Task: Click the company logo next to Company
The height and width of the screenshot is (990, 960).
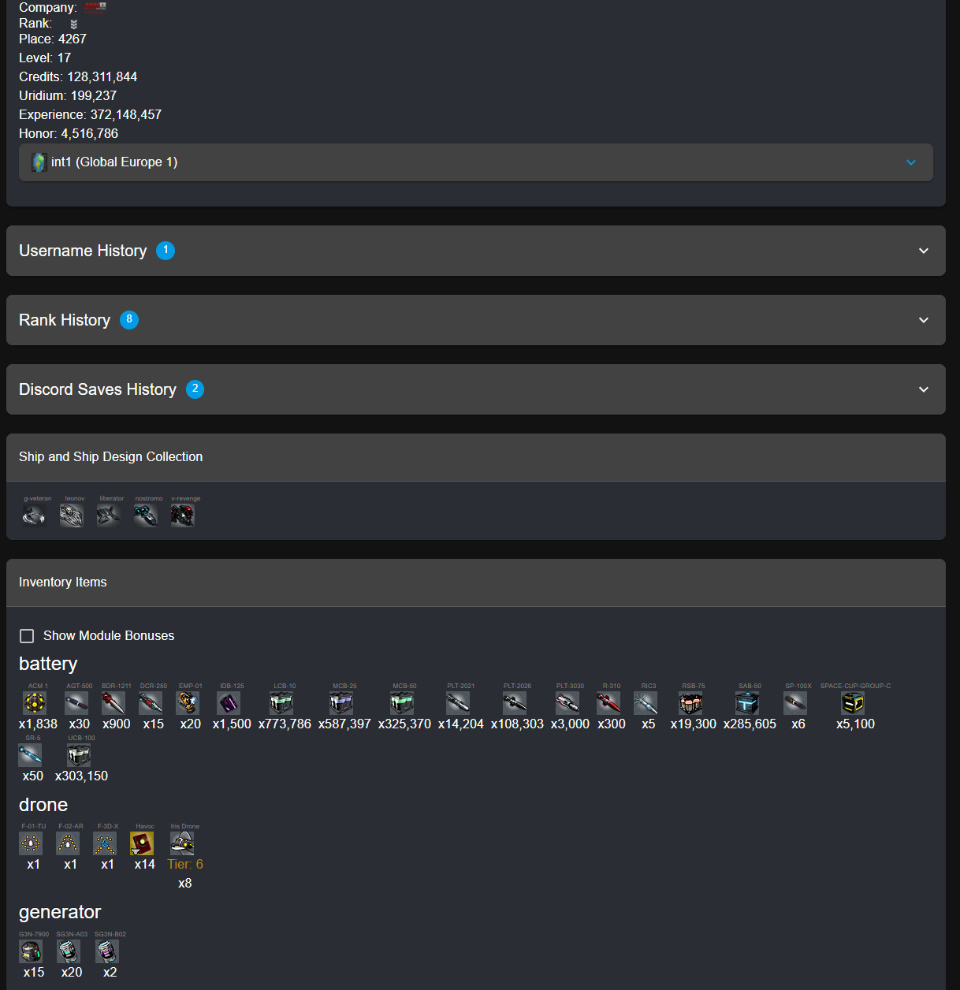Action: tap(95, 8)
